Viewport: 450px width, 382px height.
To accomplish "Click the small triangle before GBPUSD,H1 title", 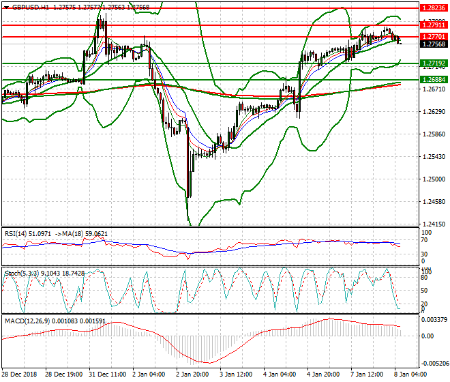I will click(5, 6).
